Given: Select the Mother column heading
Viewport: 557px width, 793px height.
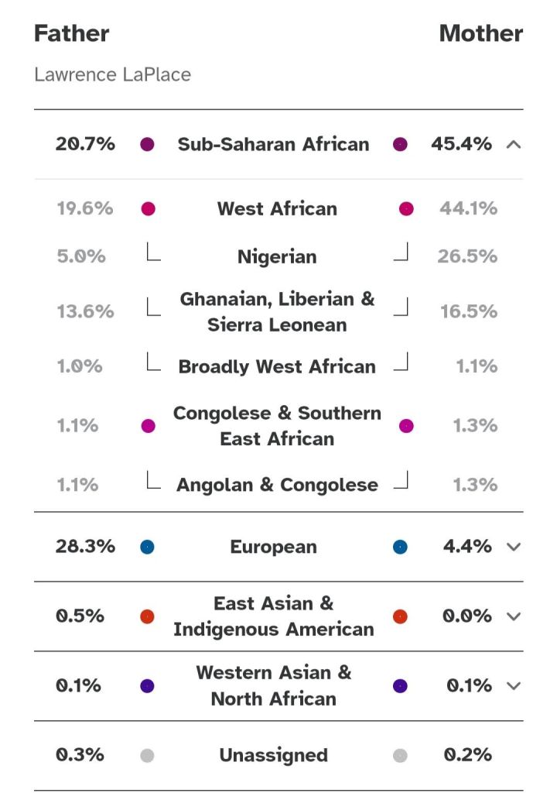Looking at the screenshot, I should point(480,33).
